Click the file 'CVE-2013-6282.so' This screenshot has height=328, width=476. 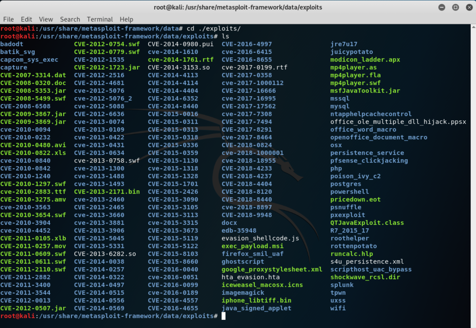(x=105, y=254)
